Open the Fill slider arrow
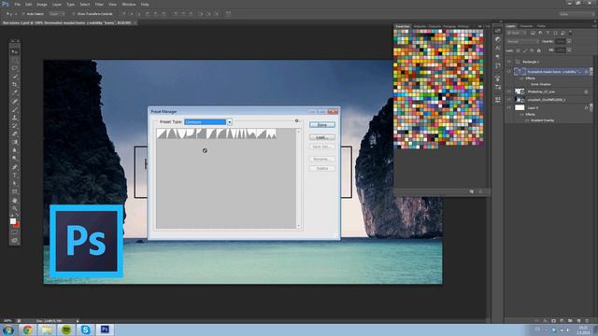The image size is (598, 336). pyautogui.click(x=569, y=49)
